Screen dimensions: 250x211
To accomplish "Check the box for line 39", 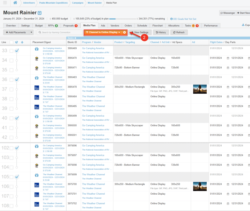I will 11,109.
